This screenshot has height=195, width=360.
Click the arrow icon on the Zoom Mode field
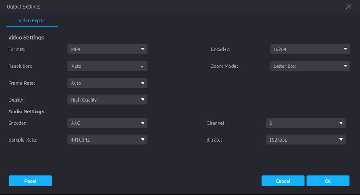pyautogui.click(x=345, y=66)
